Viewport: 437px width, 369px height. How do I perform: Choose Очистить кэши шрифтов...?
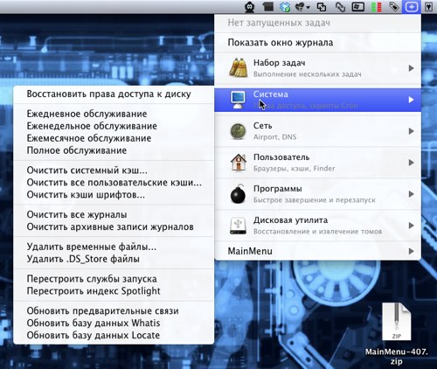point(114,195)
